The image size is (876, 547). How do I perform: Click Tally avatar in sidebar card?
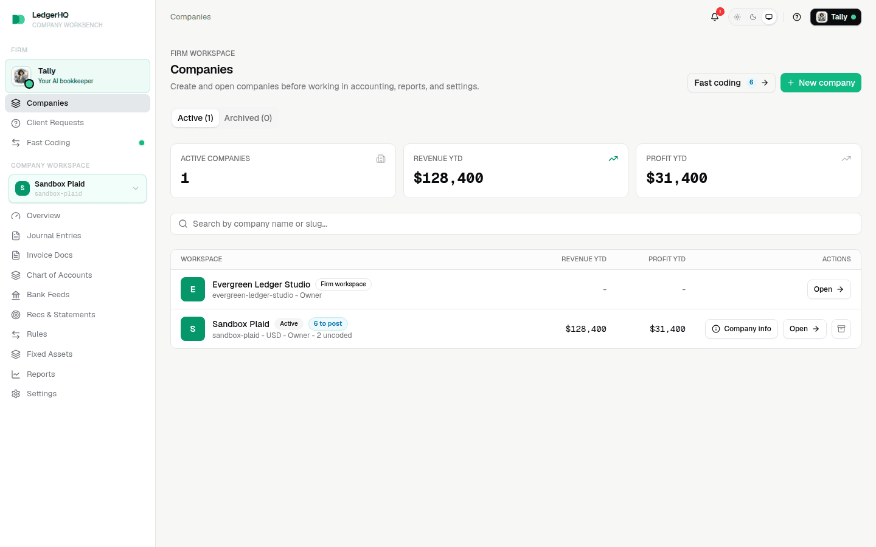(x=21, y=76)
